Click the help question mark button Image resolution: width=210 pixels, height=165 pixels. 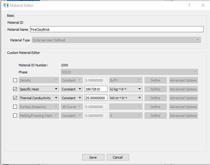point(189,5)
